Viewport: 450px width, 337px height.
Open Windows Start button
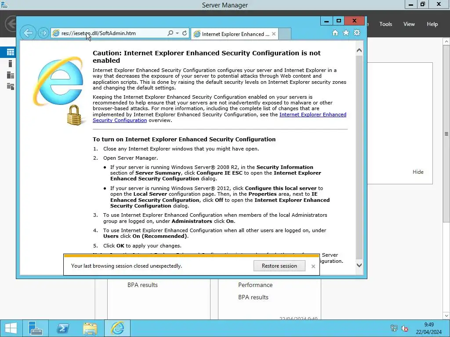[11, 328]
